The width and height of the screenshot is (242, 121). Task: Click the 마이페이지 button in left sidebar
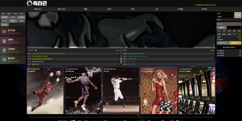5,17
